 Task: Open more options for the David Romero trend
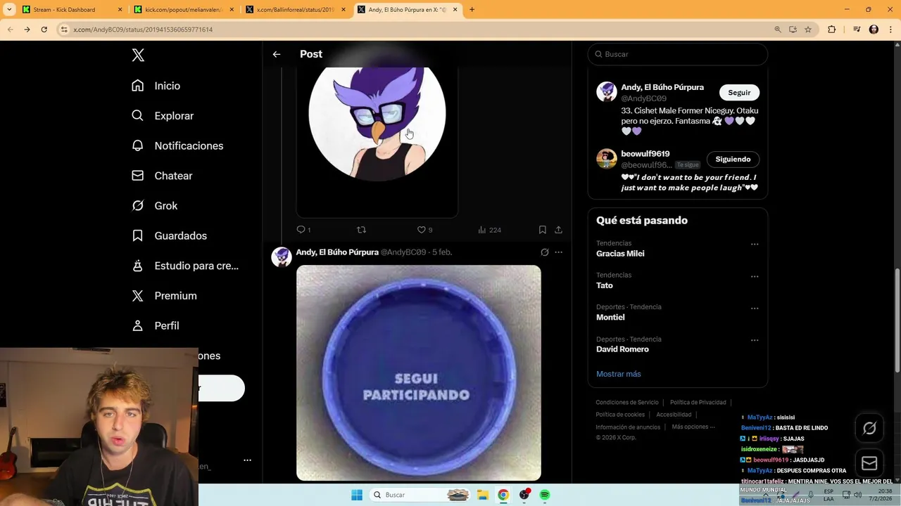(755, 340)
